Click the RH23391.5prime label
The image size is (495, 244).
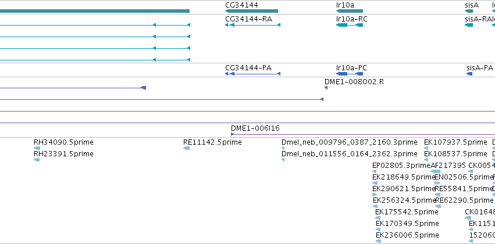[x=63, y=154]
